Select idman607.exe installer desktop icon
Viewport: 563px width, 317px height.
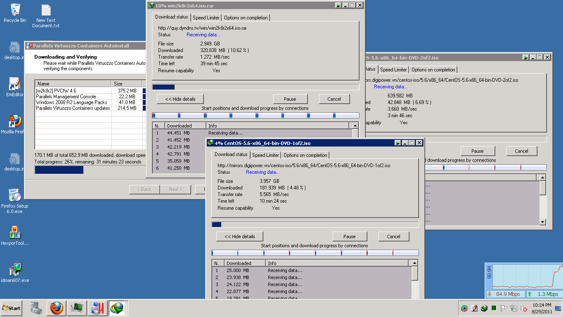(15, 273)
